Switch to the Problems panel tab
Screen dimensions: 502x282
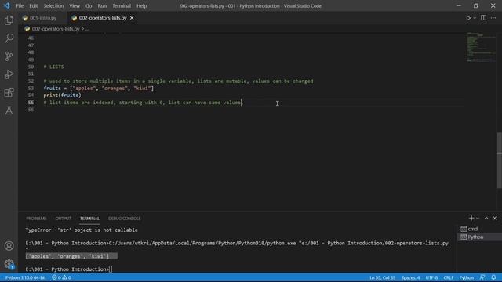[36, 219]
